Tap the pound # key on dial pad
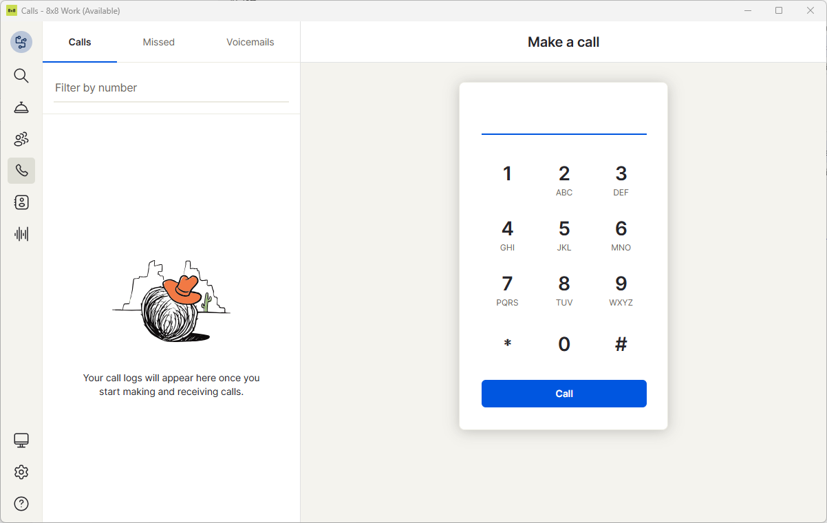The image size is (827, 523). tap(621, 344)
